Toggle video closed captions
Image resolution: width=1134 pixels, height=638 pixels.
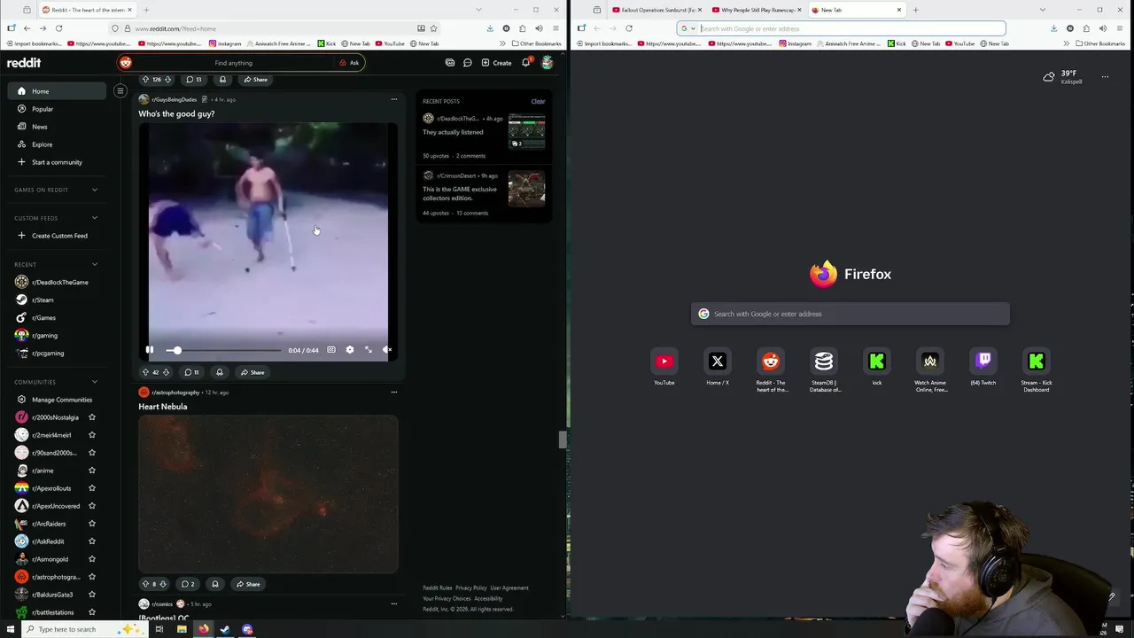(x=331, y=350)
